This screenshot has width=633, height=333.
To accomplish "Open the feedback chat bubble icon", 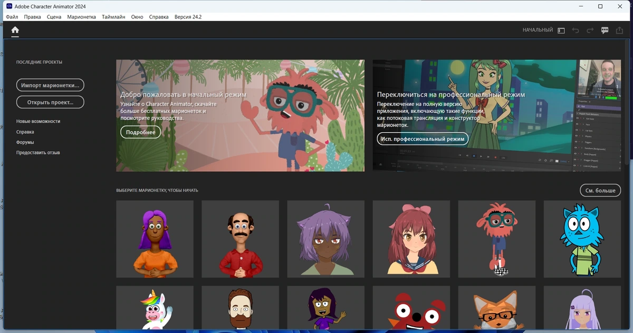I will (605, 31).
